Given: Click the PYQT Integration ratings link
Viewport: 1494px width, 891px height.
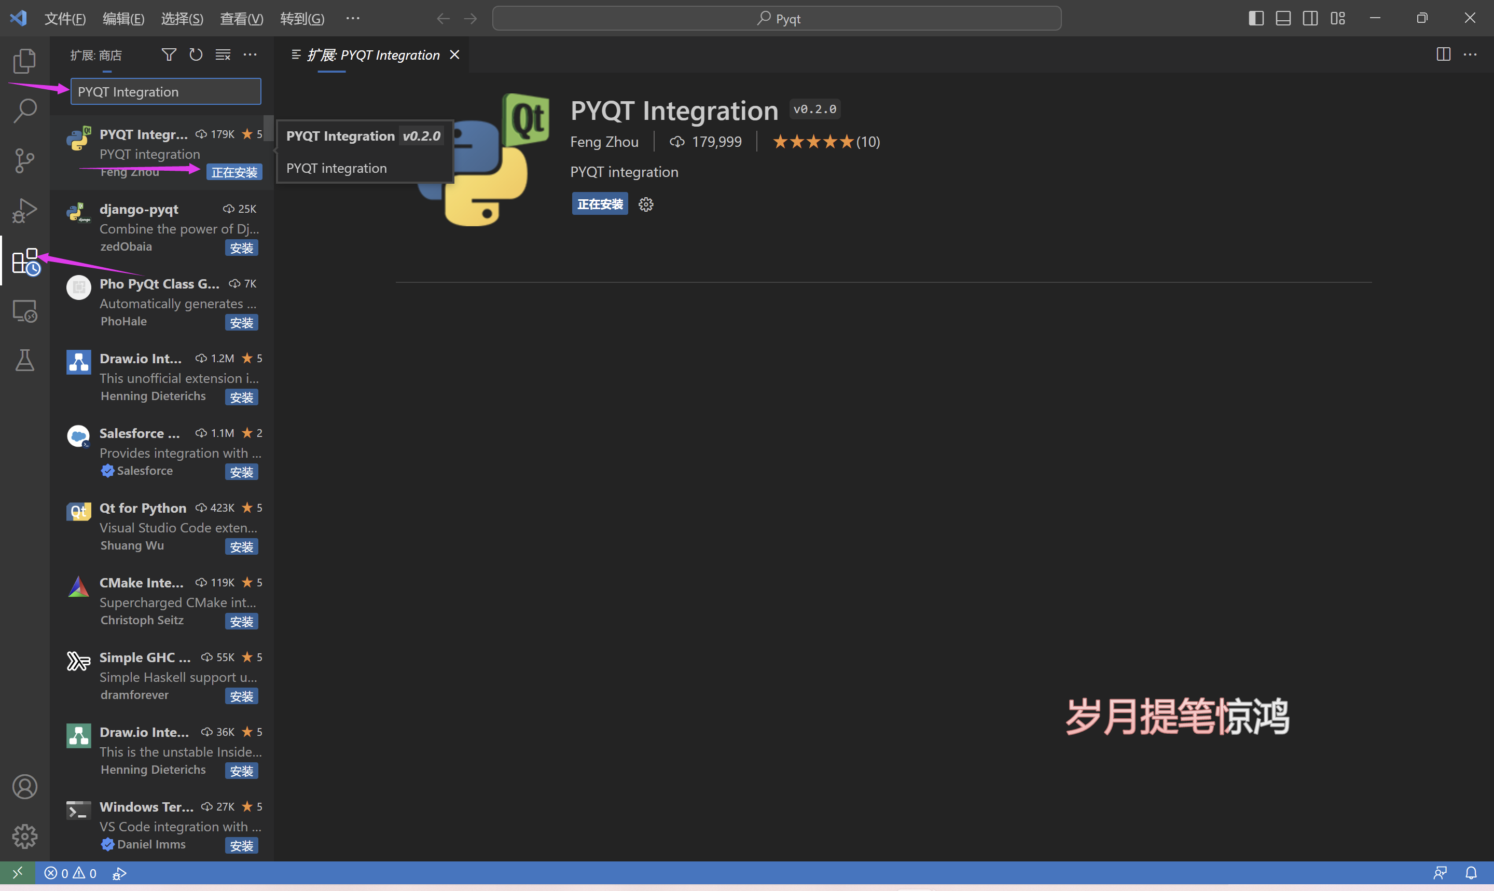Looking at the screenshot, I should 826,142.
